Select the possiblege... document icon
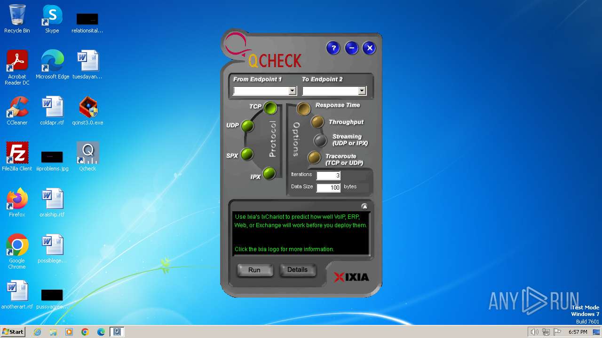Viewport: 602px width, 338px height. click(52, 249)
